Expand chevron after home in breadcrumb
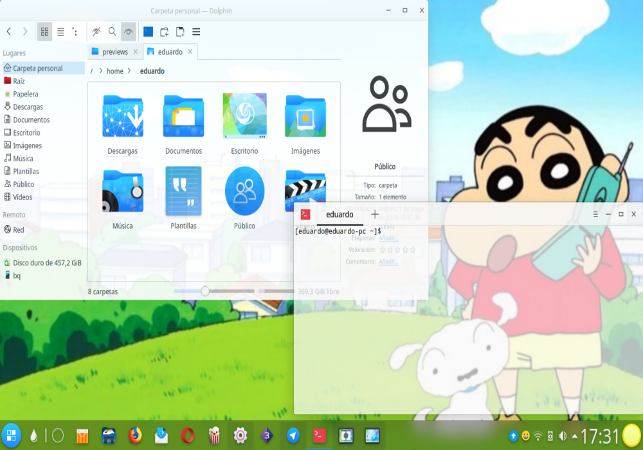The height and width of the screenshot is (450, 643). point(129,71)
